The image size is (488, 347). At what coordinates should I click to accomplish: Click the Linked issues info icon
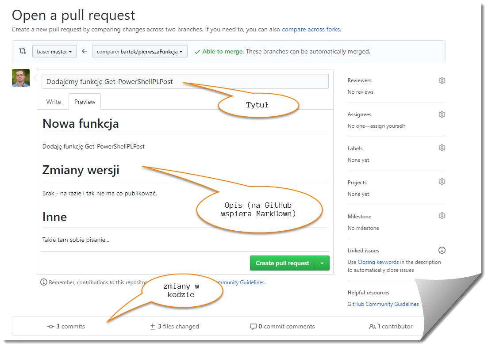[442, 250]
